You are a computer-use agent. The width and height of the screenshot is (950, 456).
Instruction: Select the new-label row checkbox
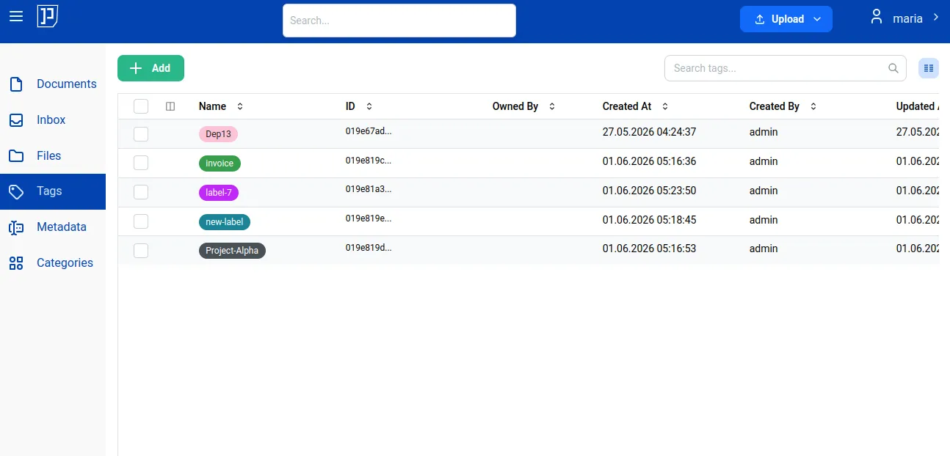[141, 221]
